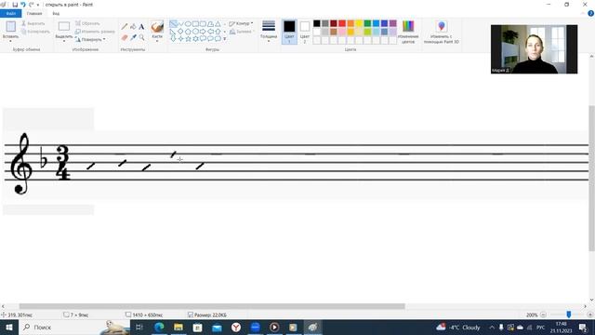The height and width of the screenshot is (335, 595).
Task: Choose the five-point star shape
Action: [x=188, y=39]
